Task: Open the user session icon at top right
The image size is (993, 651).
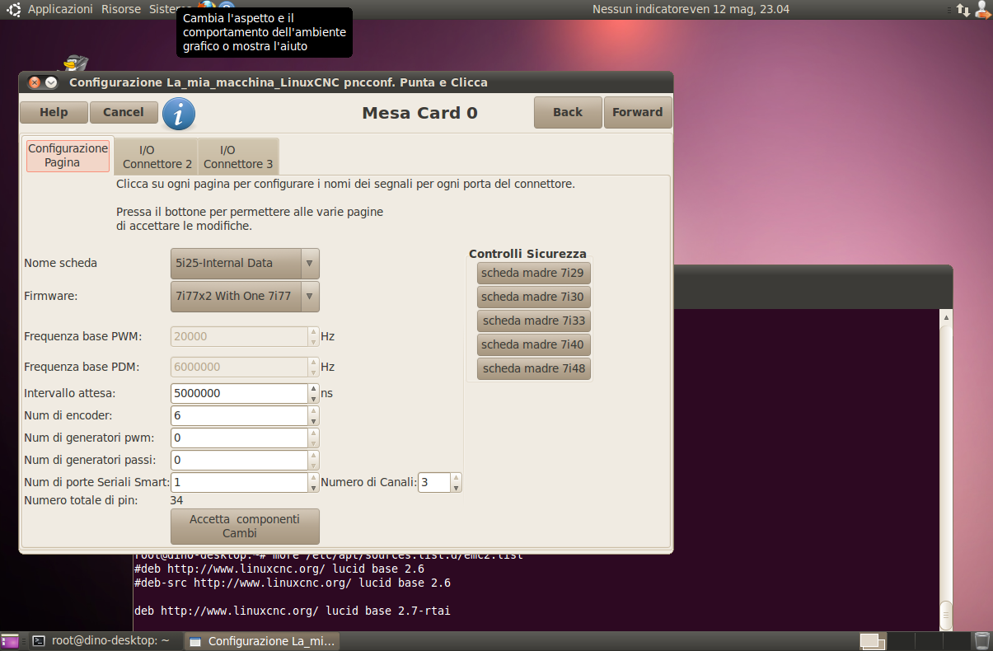Action: [981, 9]
